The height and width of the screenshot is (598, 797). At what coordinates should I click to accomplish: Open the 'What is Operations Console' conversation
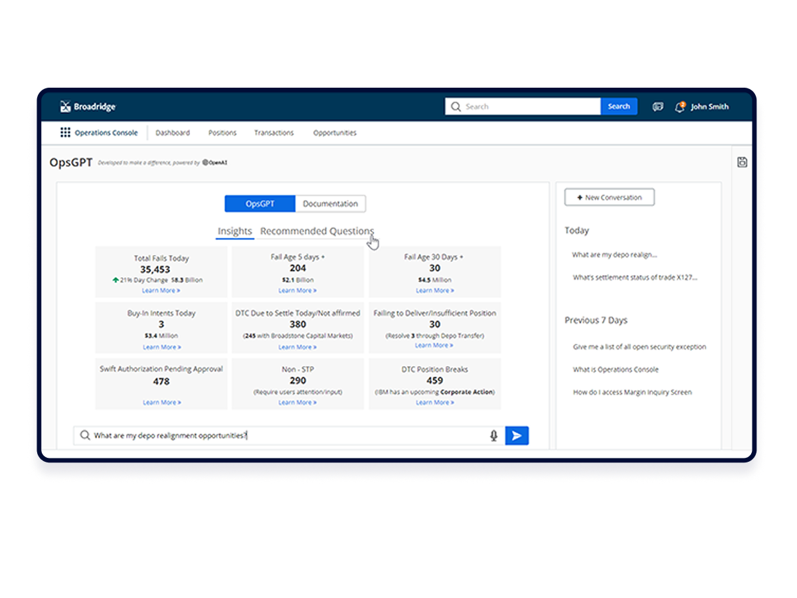tap(616, 369)
